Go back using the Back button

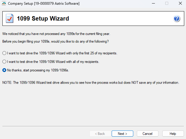(100, 134)
